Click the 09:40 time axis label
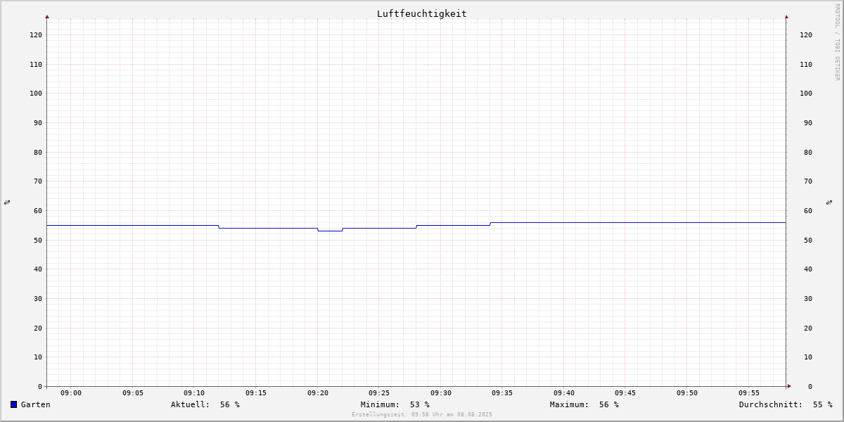Image resolution: width=844 pixels, height=422 pixels. (564, 393)
